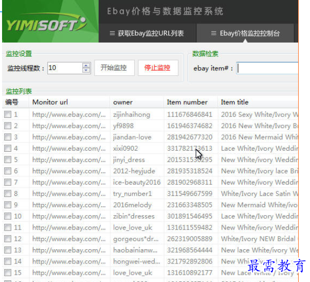Screen dimensions: 310x282
Task: Click item number 231663348505
Action: [x=190, y=205]
